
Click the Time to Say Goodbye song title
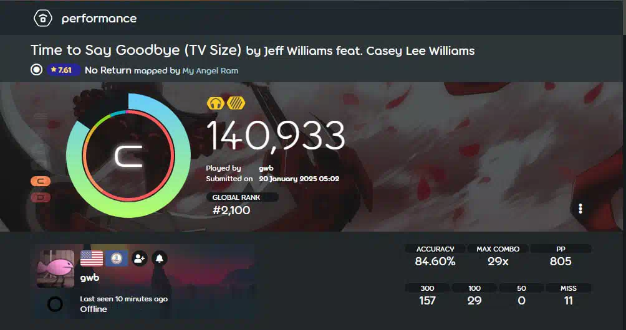136,50
